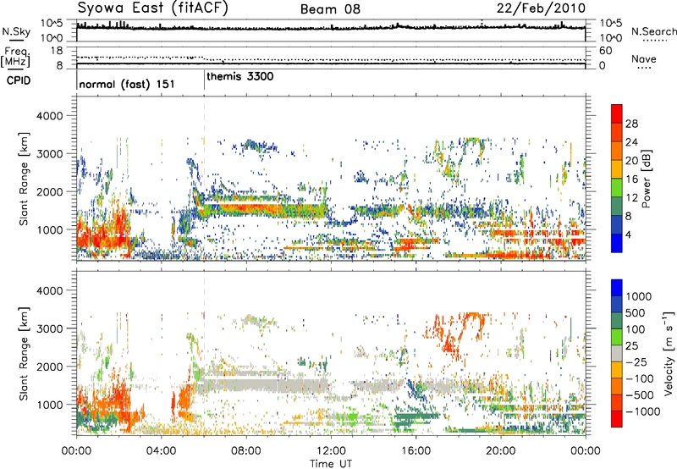The image size is (677, 469).
Task: Click the "-500" label on velocity color bar
Action: [x=640, y=395]
